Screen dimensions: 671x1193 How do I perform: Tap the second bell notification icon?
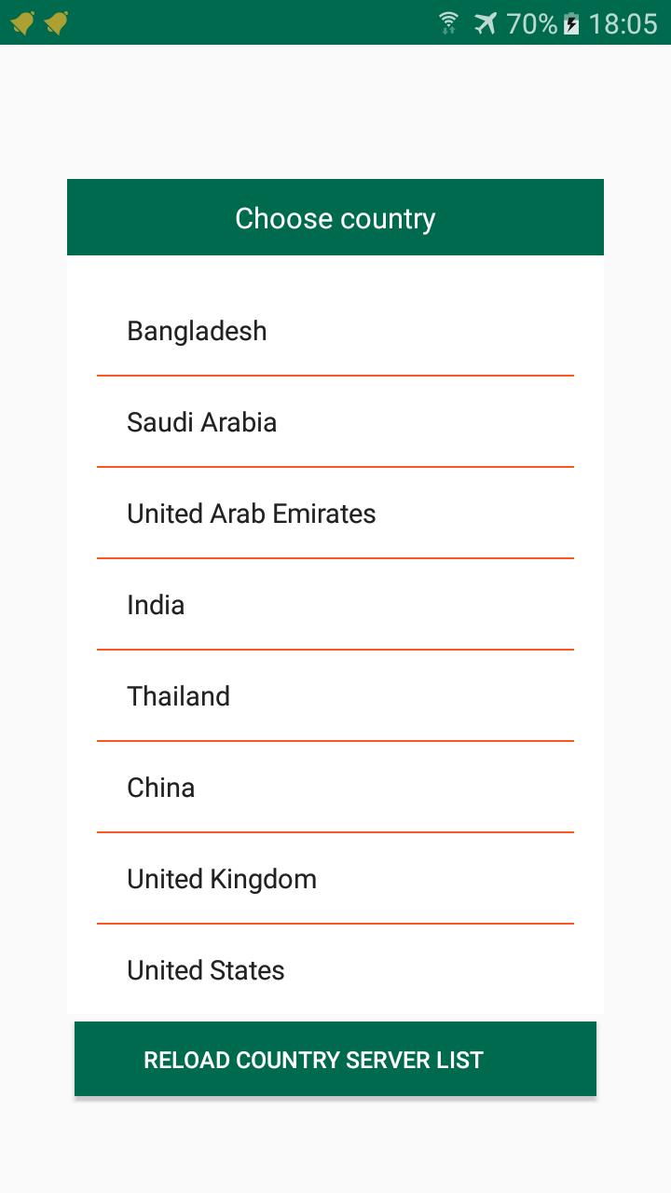[57, 23]
